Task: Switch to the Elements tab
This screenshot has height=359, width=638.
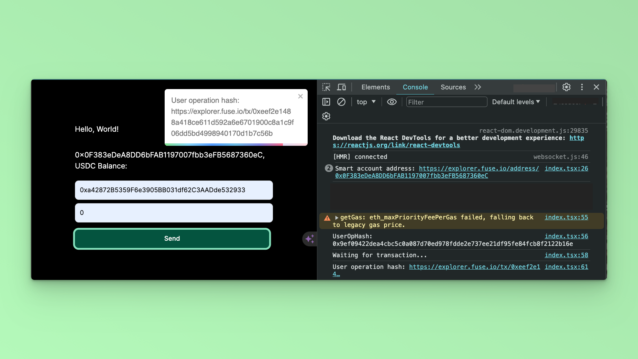Action: click(x=375, y=87)
